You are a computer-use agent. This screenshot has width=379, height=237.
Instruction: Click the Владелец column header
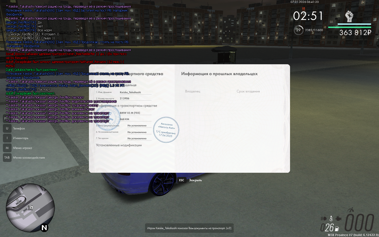[x=193, y=91]
